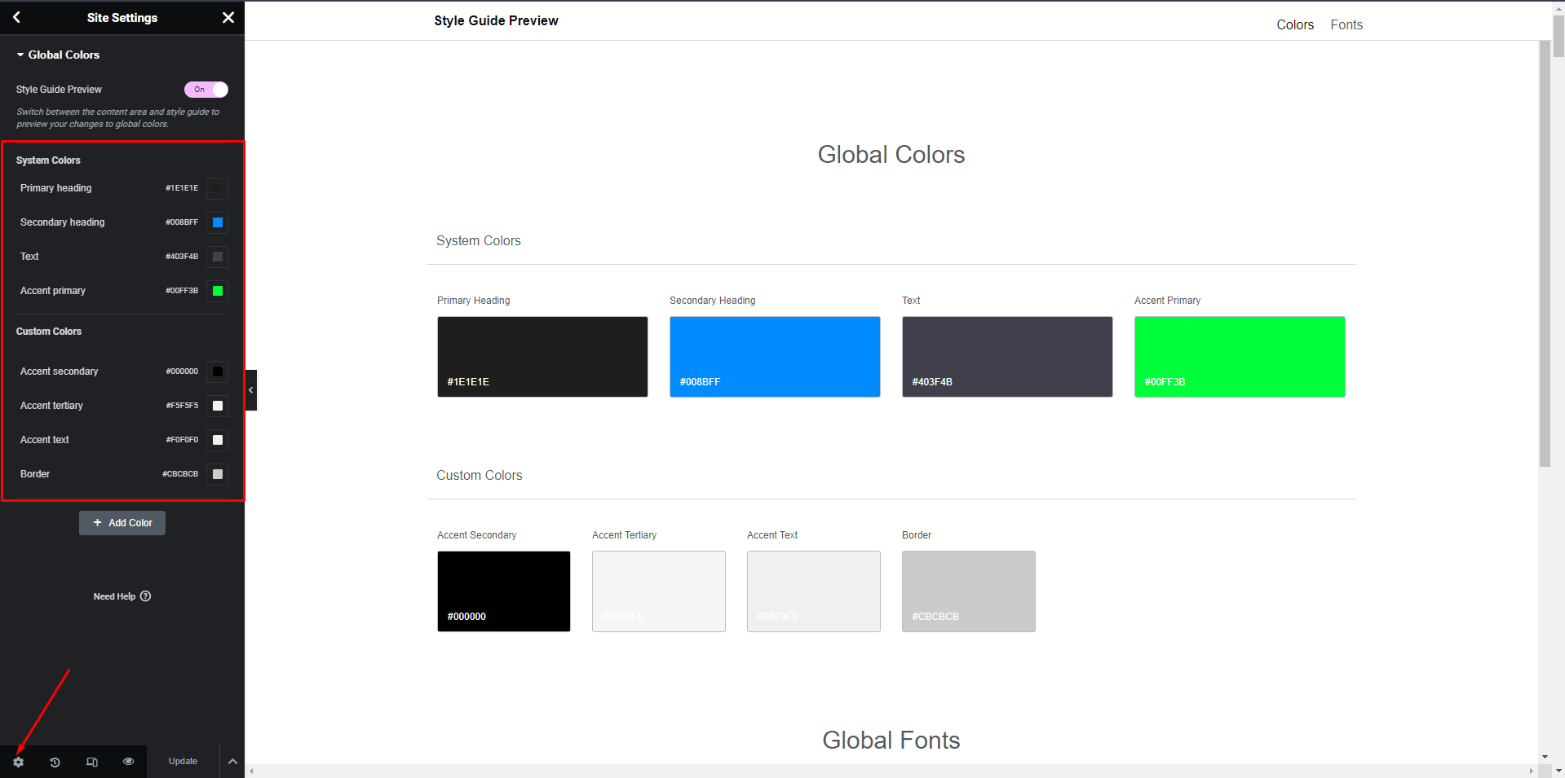Click the Preview eye icon

(x=128, y=762)
